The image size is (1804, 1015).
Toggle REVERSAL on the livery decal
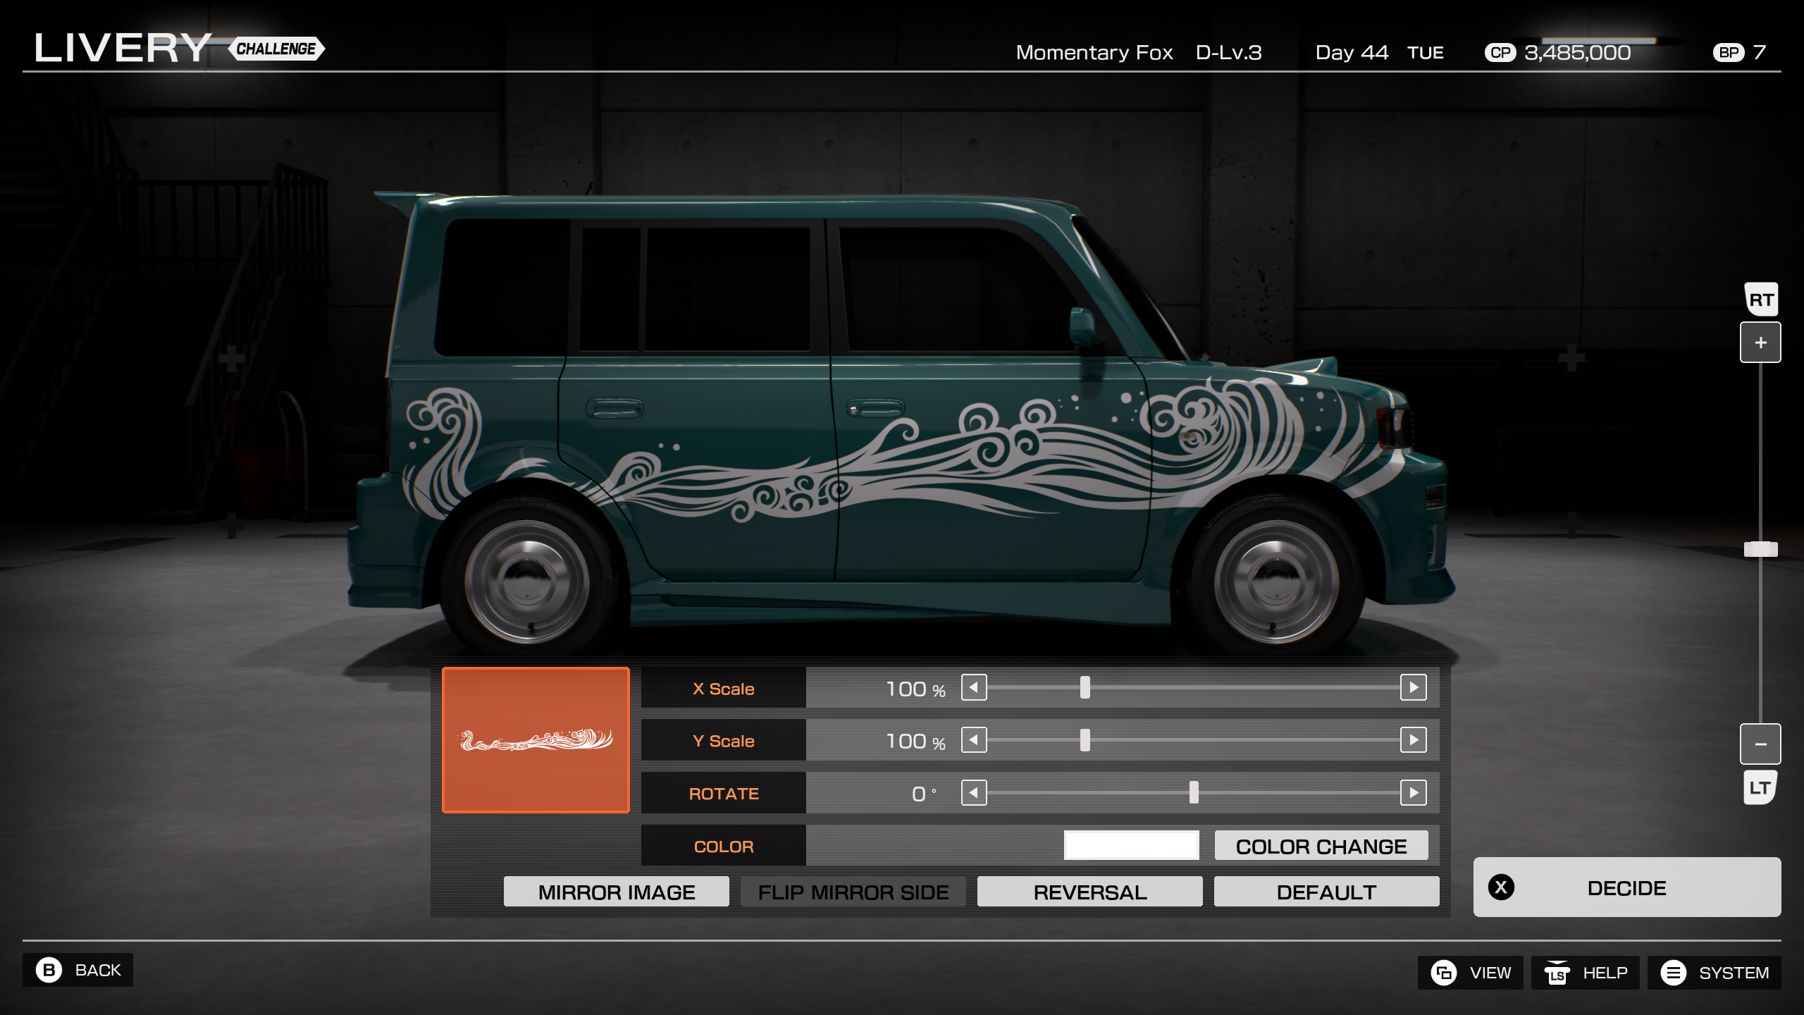1089,891
